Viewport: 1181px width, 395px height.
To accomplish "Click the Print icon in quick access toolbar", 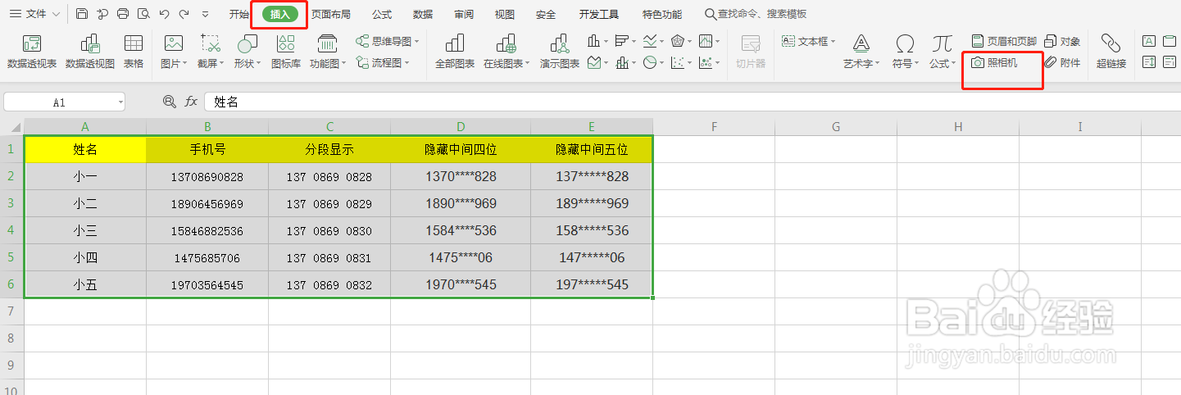I will [x=123, y=14].
